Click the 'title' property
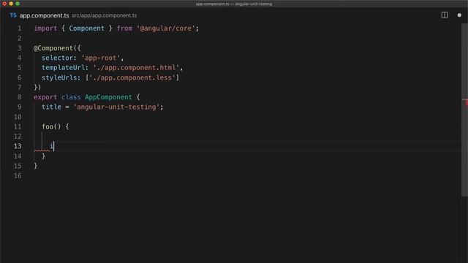Screen dimensions: 468x263 [x=51, y=107]
